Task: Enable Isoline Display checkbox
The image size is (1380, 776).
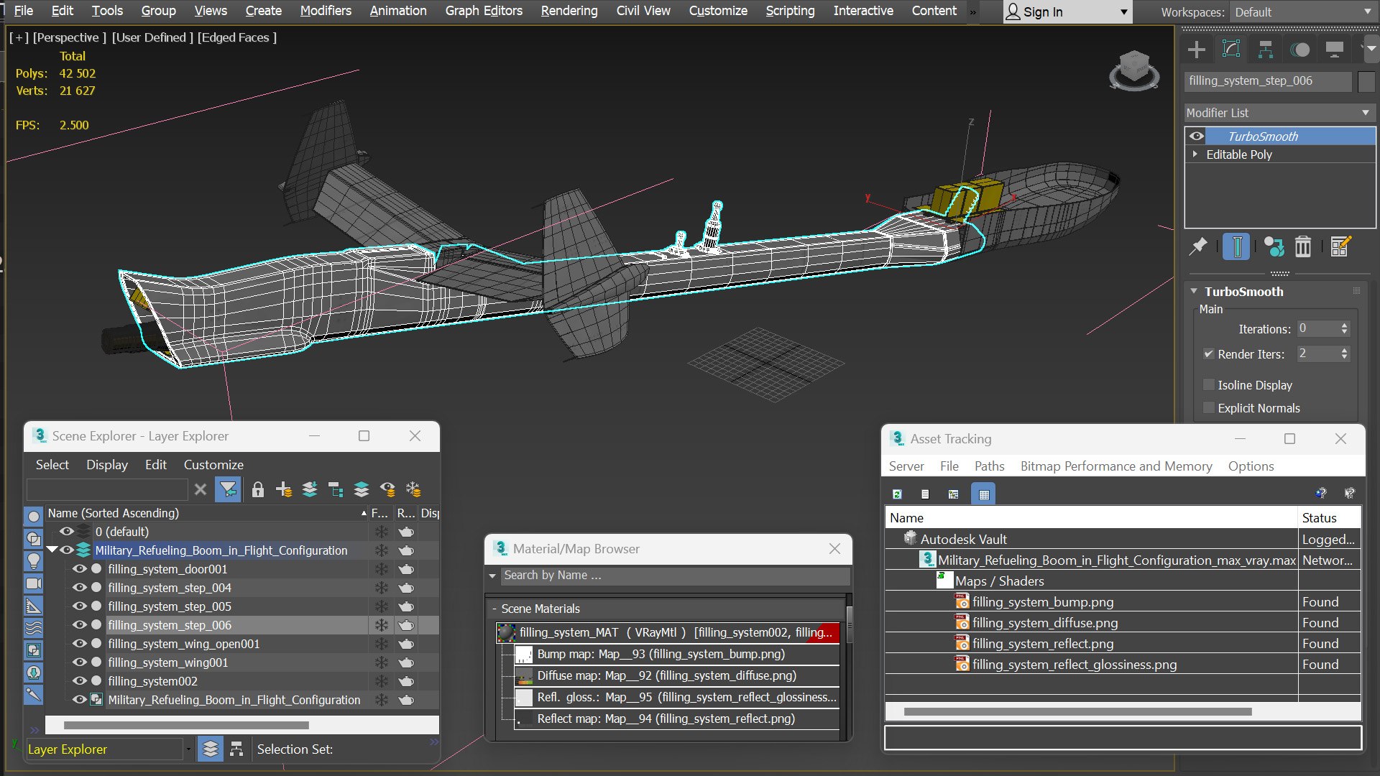Action: [1209, 385]
